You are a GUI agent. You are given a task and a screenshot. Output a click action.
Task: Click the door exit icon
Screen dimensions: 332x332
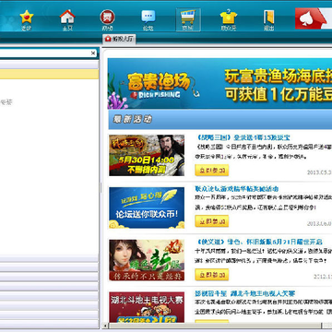tap(268, 18)
